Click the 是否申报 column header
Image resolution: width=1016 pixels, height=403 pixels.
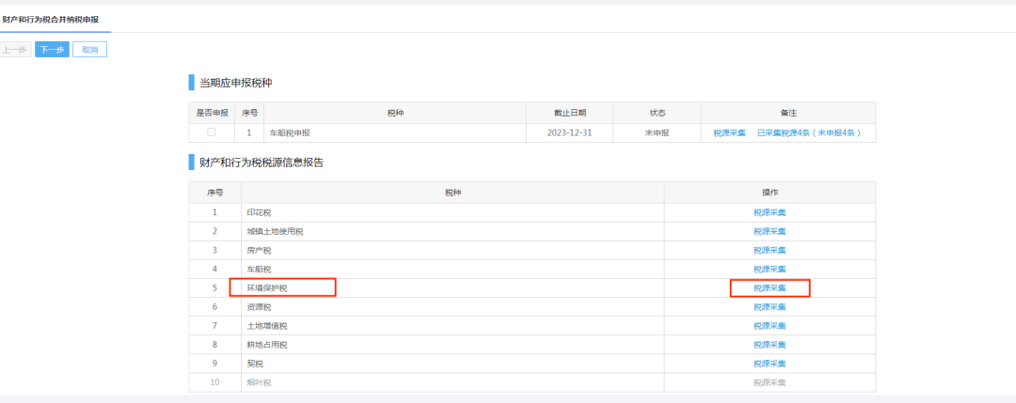[x=212, y=113]
